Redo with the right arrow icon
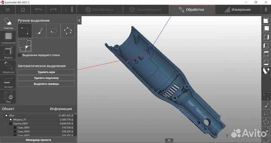This screenshot has height=143, width=271. coord(53,10)
